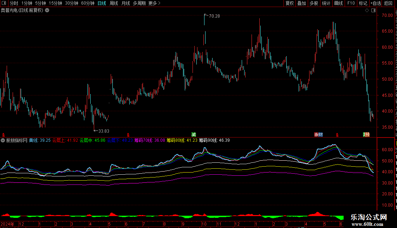The width and height of the screenshot is (397, 228).
Task: Click the 2024年 label on time axis
Action: click(7, 224)
